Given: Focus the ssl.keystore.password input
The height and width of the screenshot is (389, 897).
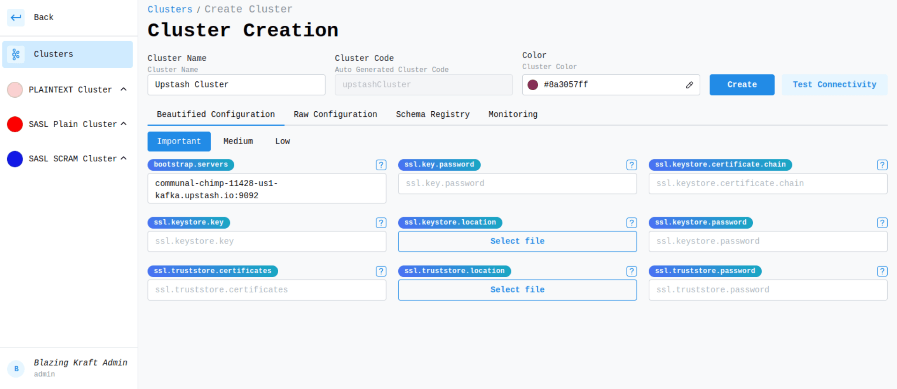Looking at the screenshot, I should tap(768, 241).
